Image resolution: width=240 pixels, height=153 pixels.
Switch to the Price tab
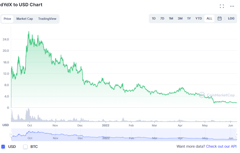pos(7,19)
